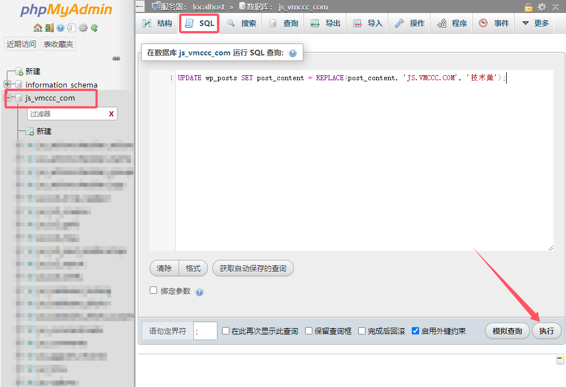Enable the 绑定参数 checkbox
Screen dimensions: 566x387
tap(153, 290)
